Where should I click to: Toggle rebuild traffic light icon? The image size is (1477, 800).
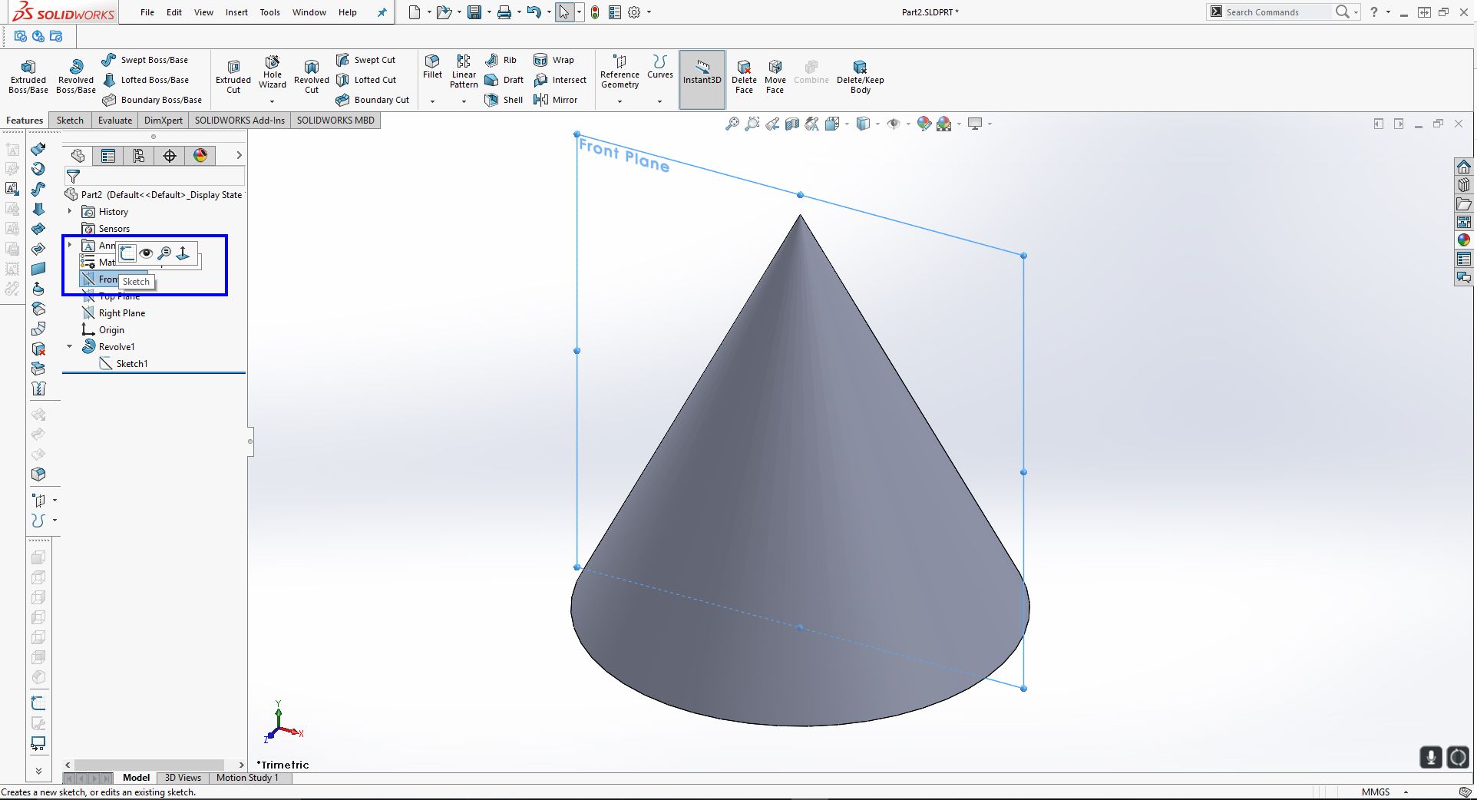point(595,12)
